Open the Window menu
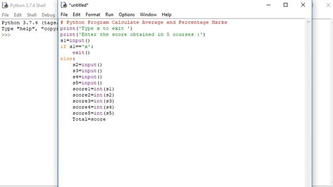 coord(148,15)
